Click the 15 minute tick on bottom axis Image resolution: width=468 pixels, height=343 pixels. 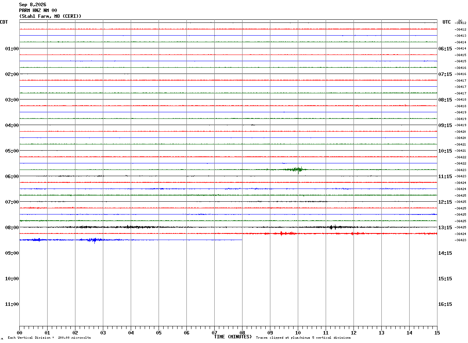coord(437,333)
